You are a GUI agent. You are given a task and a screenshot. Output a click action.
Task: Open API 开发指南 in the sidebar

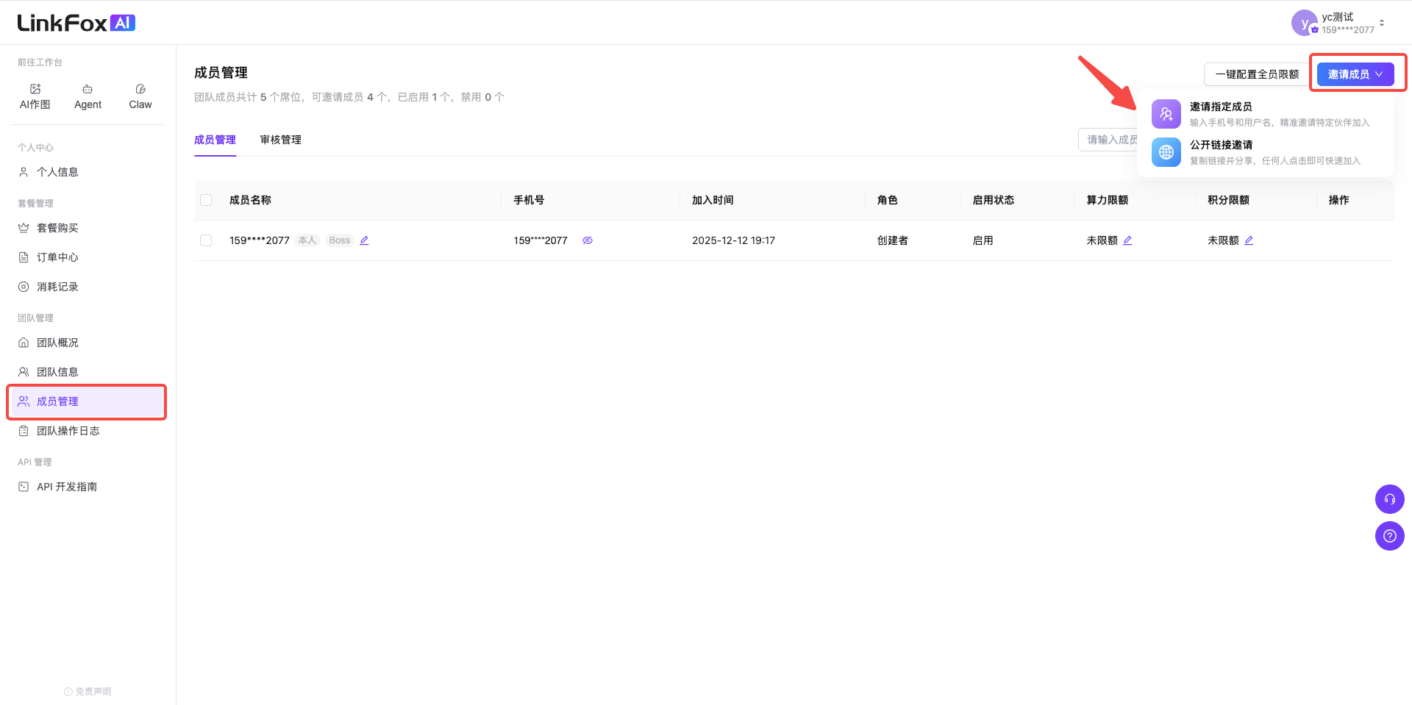pyautogui.click(x=87, y=487)
